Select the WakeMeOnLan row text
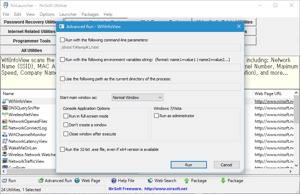The height and width of the screenshot is (194, 300). (22, 148)
